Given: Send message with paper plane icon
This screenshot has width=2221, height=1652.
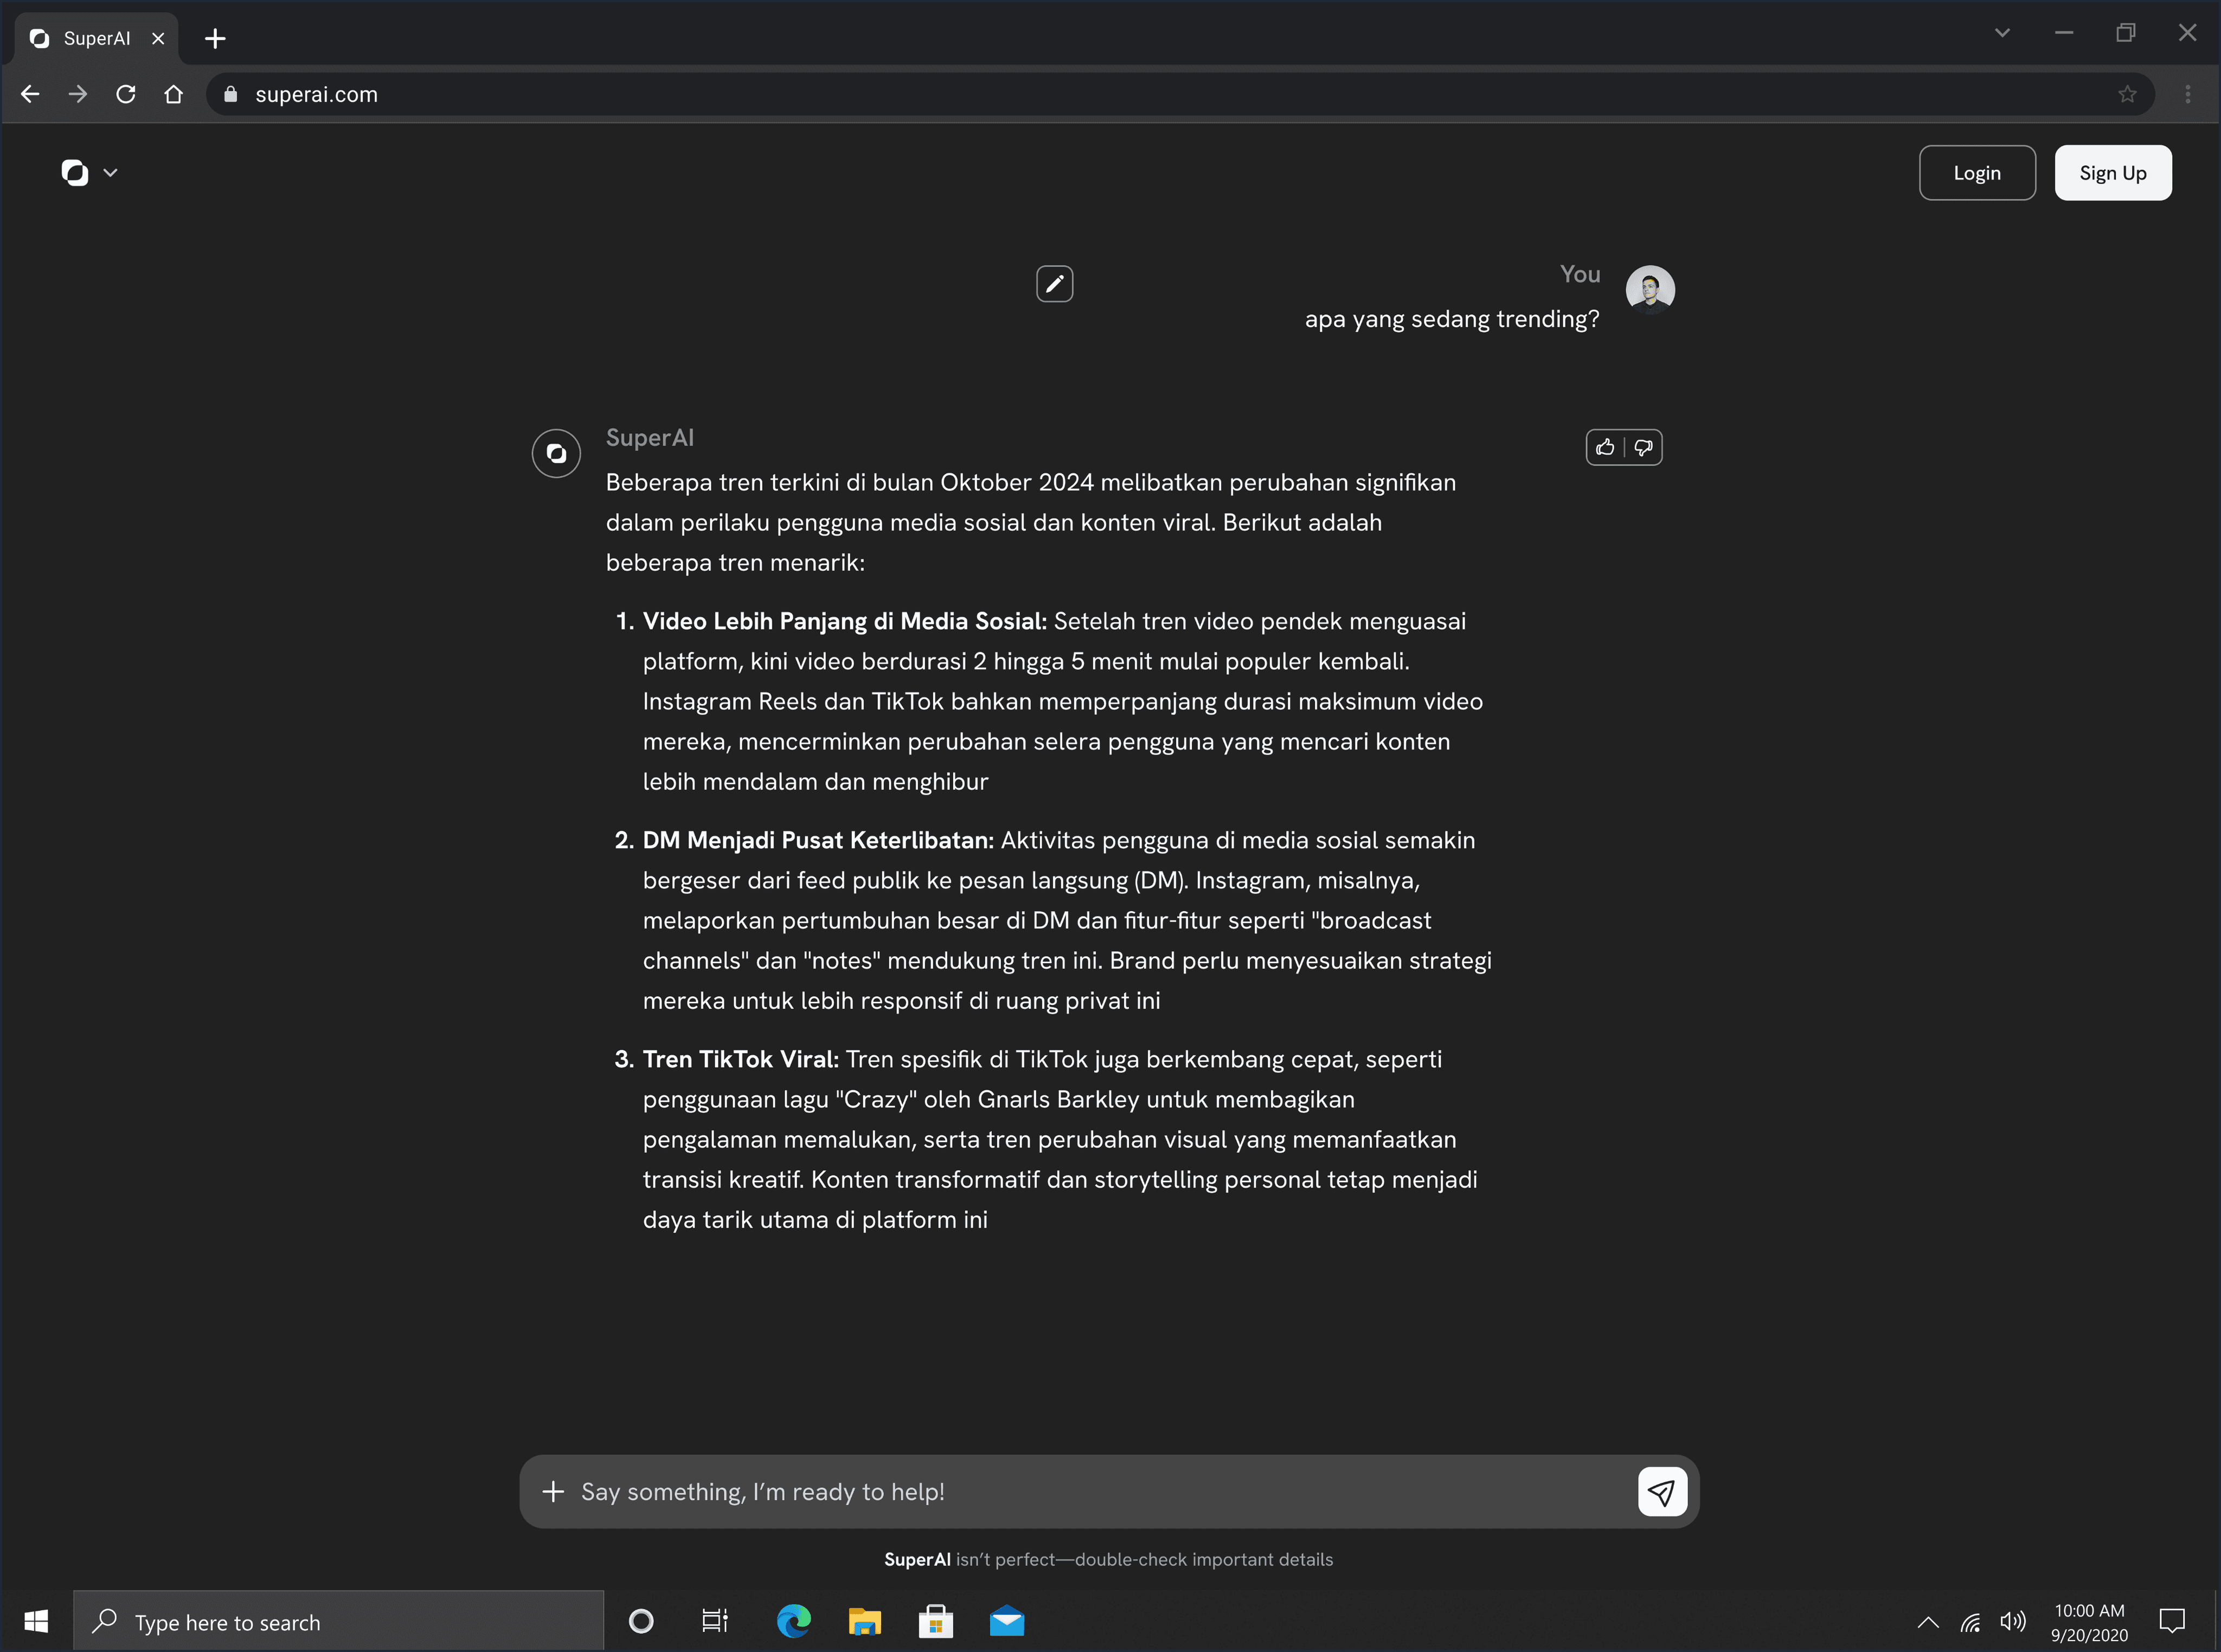Looking at the screenshot, I should click(1662, 1492).
